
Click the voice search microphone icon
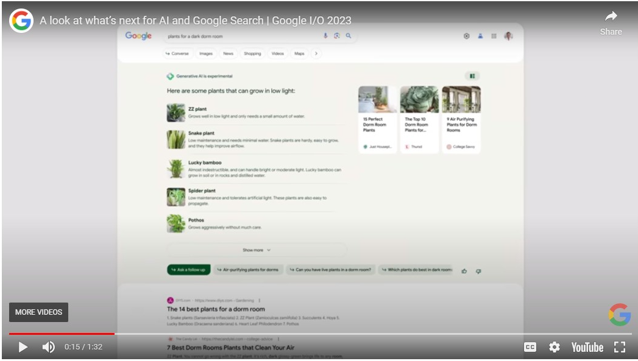click(x=325, y=36)
